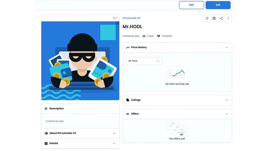Click the Price History trend icon

coord(128,47)
